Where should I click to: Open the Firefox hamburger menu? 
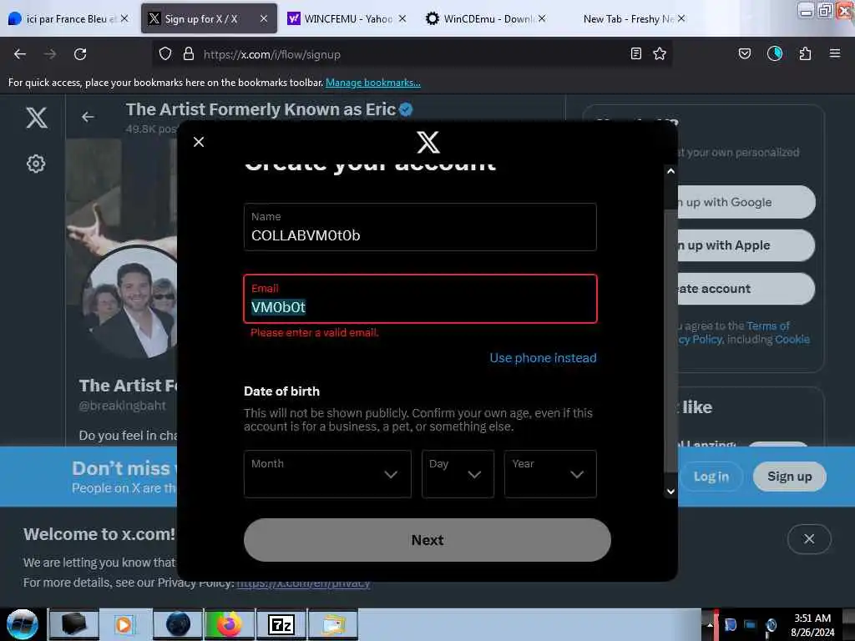pos(835,53)
